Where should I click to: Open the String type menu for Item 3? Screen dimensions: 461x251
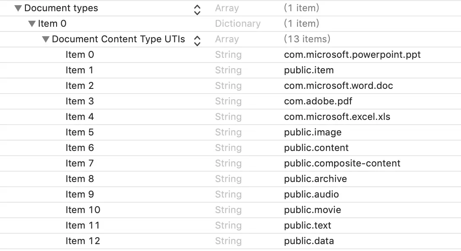pyautogui.click(x=228, y=101)
